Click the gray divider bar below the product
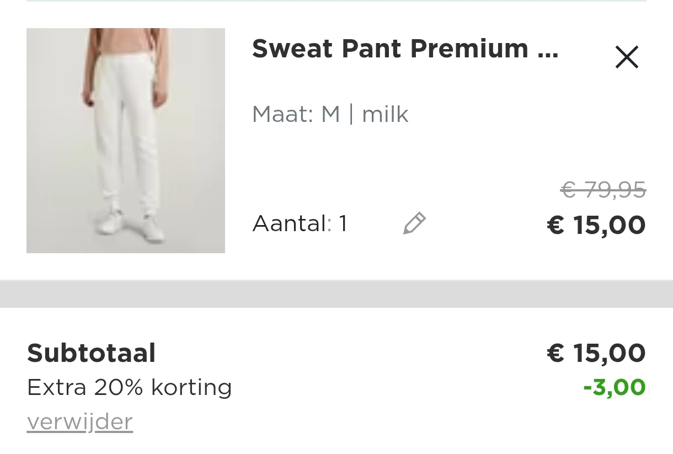 coord(336,292)
